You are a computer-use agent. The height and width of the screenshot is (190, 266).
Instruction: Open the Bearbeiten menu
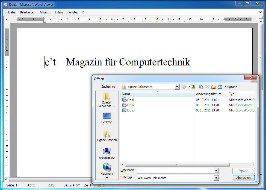pos(28,12)
